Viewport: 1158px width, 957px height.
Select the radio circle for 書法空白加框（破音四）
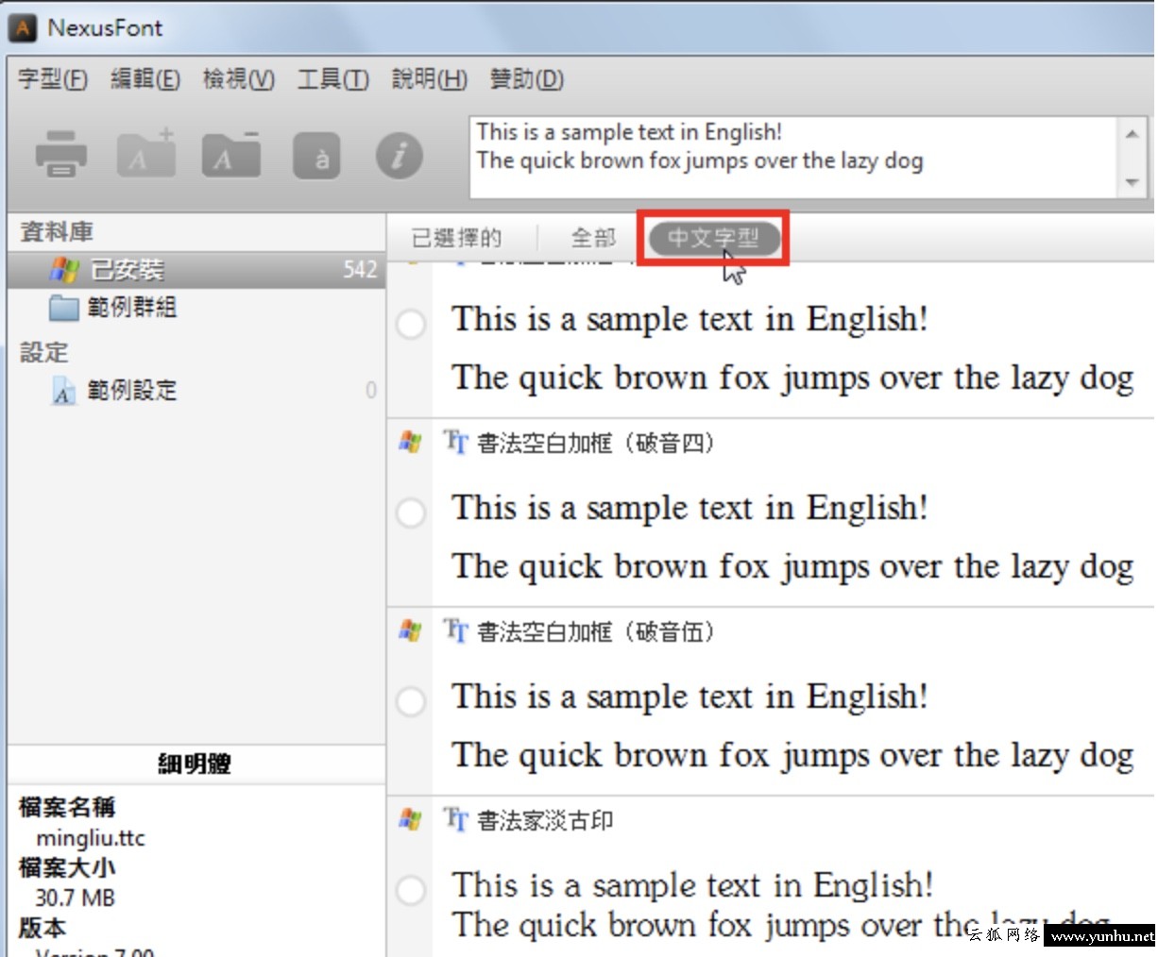[x=411, y=512]
